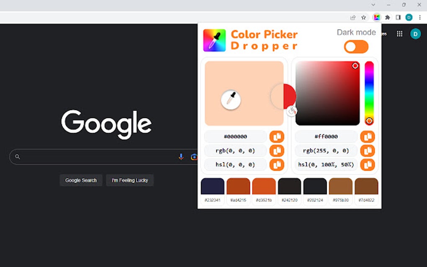Click the rgb(0, 0, 0) field
Viewport: 427px width, 267px height.
click(x=235, y=151)
